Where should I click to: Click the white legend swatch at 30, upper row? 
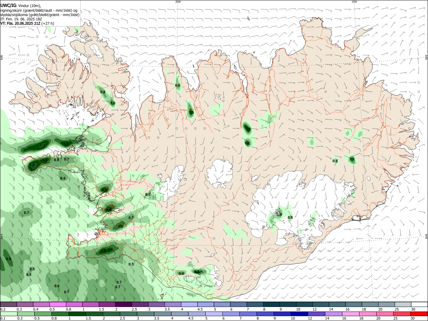419,305
